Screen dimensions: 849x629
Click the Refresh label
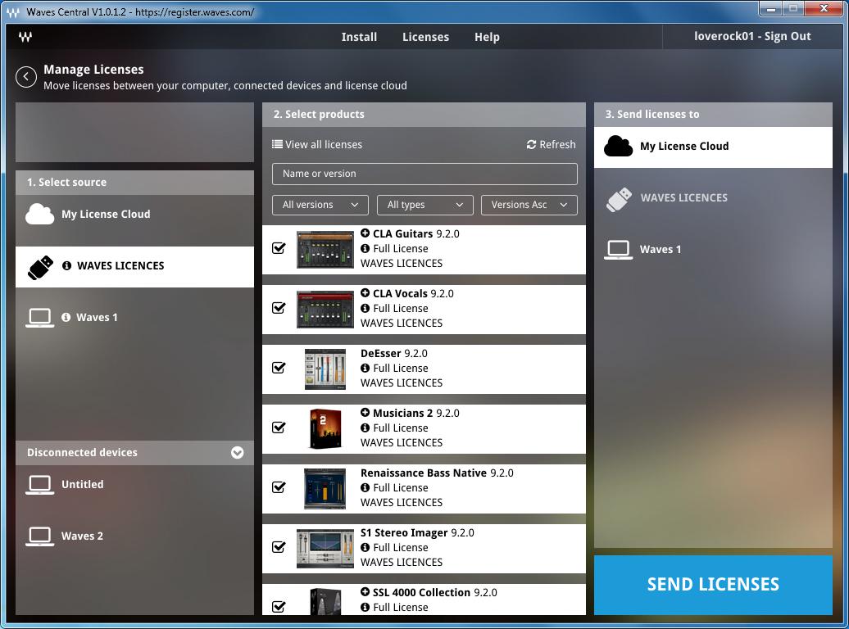(x=557, y=144)
